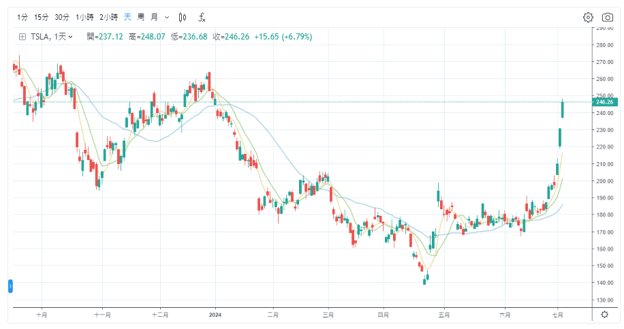Click the 246.26 current price label

[604, 102]
